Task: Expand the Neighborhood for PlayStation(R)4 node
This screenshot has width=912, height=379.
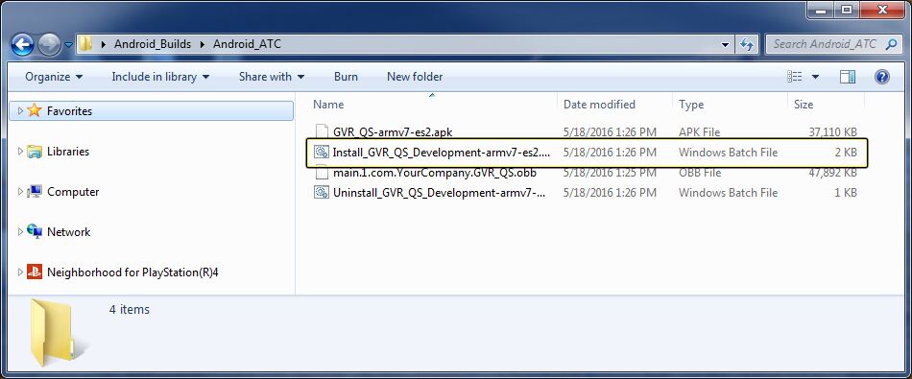Action: coord(20,272)
